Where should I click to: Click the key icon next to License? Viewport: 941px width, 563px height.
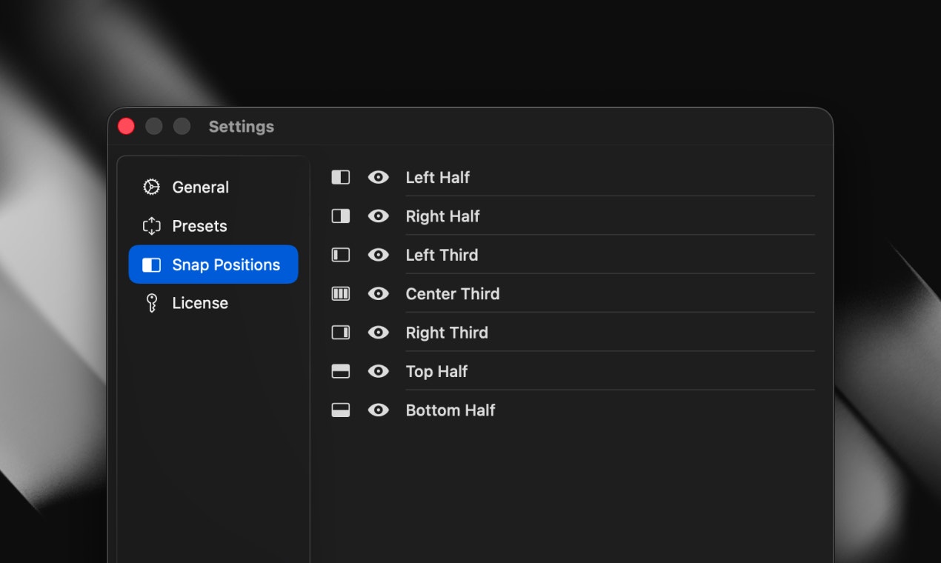click(151, 302)
